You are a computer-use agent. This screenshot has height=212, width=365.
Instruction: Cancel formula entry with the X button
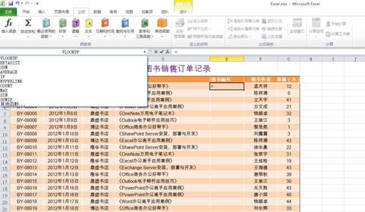pos(156,52)
